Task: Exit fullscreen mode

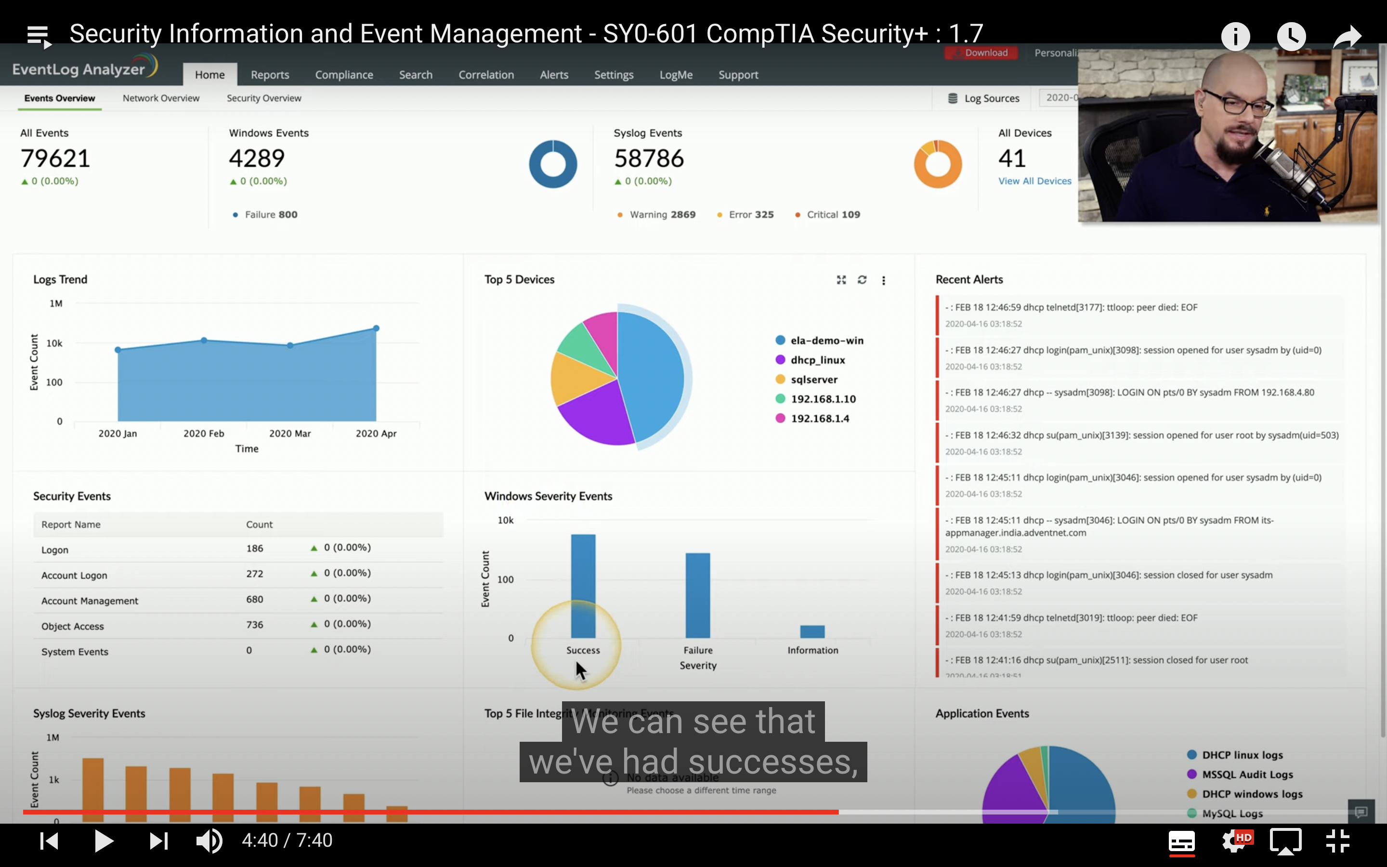Action: point(1338,841)
